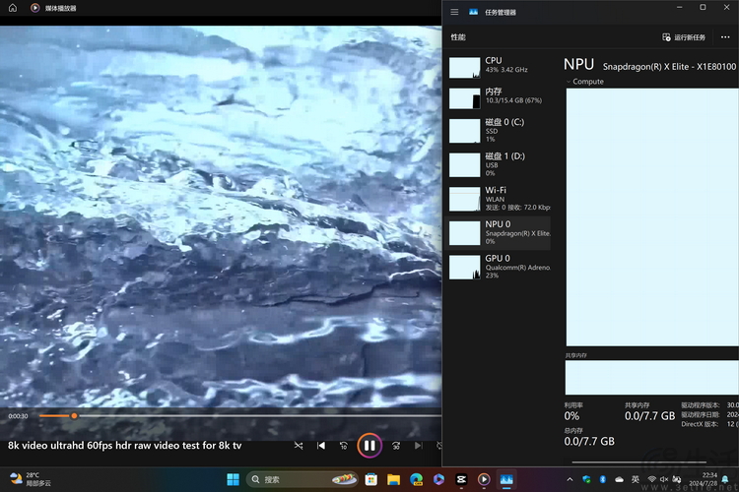Image resolution: width=739 pixels, height=492 pixels.
Task: Select Wi-Fi WLAN performance item
Action: click(499, 198)
